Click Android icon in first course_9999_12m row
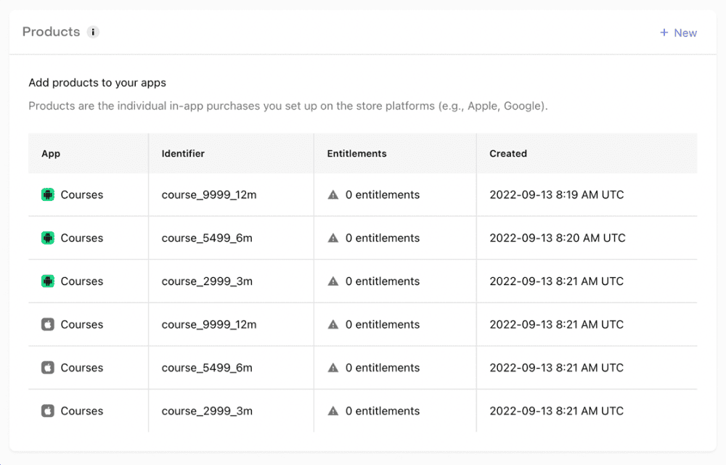Viewport: 726px width, 465px height. [48, 194]
